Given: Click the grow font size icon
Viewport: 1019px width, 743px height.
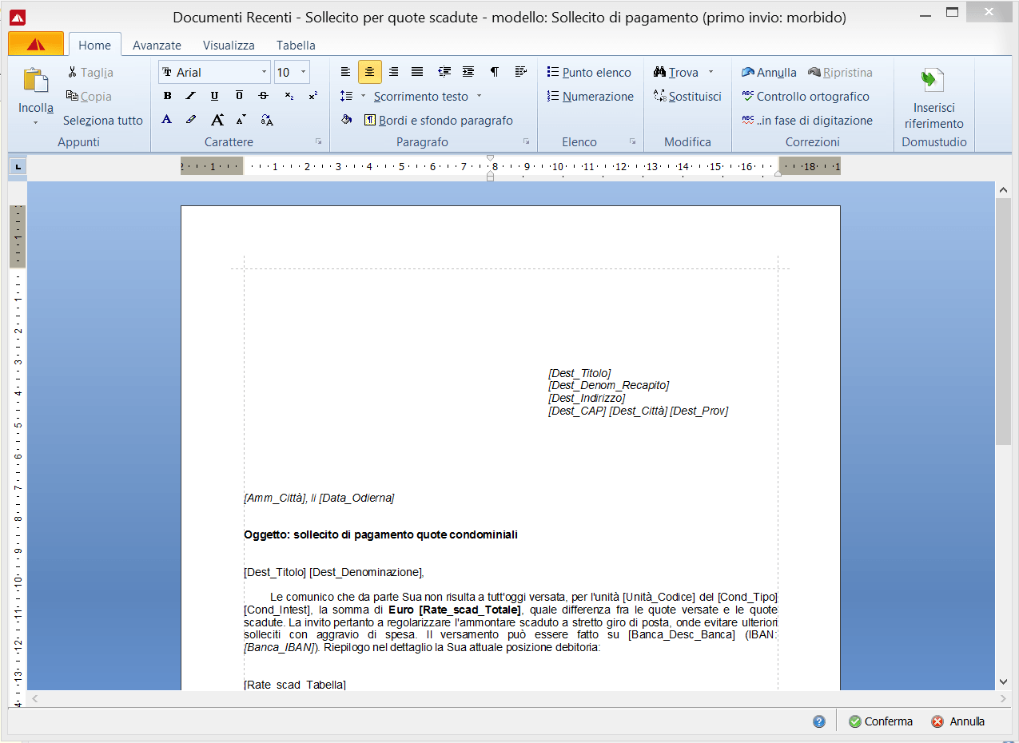Looking at the screenshot, I should click(217, 120).
